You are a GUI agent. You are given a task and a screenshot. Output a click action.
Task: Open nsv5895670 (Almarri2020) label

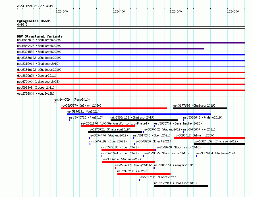[x=81, y=105]
